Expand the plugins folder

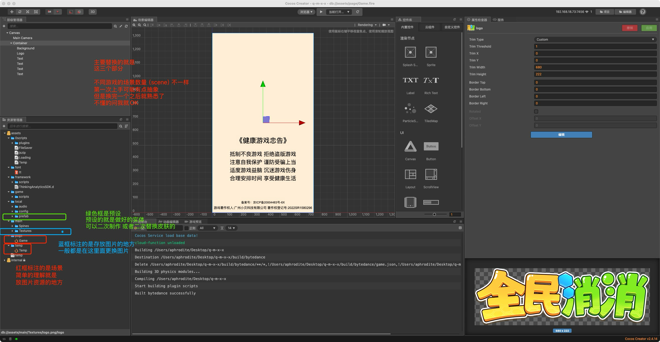click(x=12, y=143)
